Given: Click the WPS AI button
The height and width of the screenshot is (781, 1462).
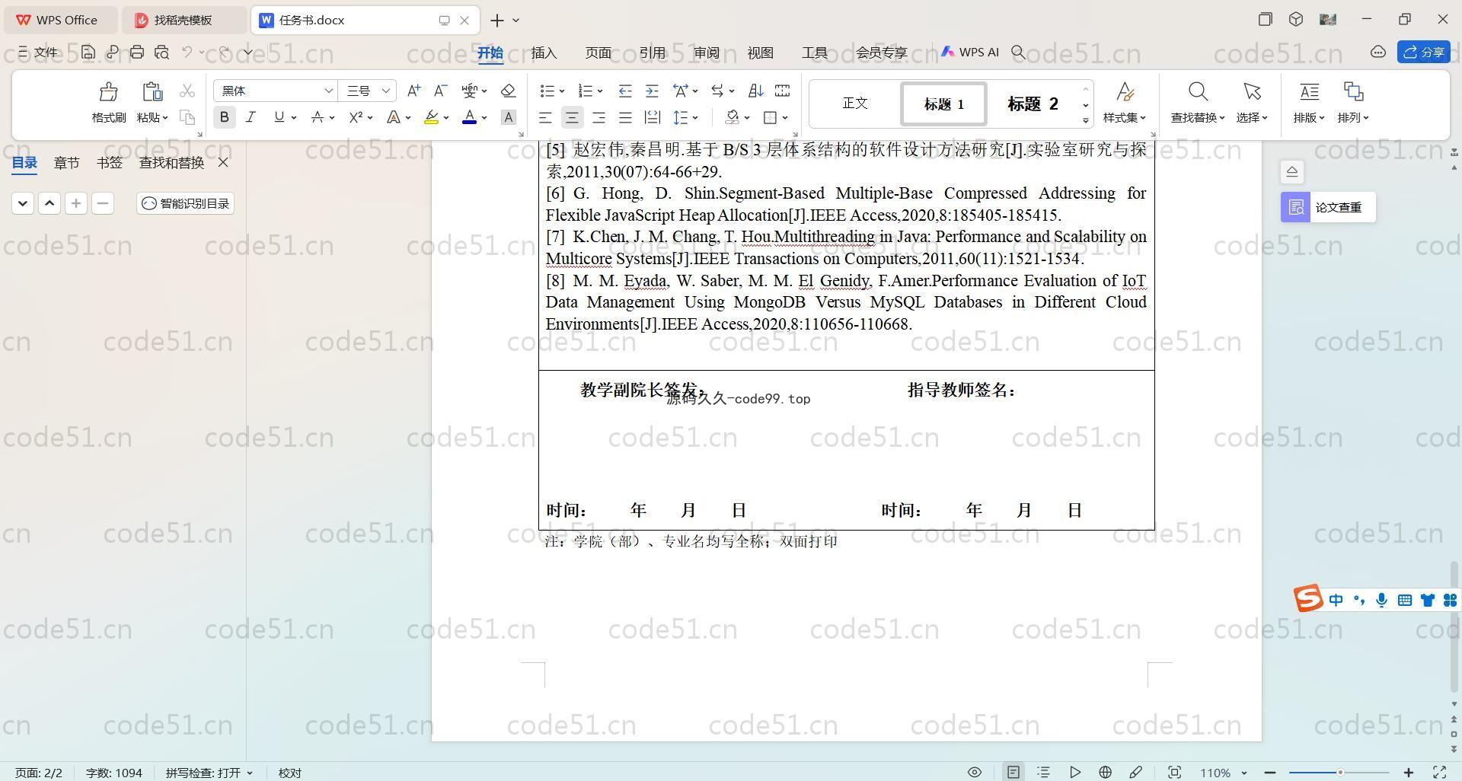Looking at the screenshot, I should tap(969, 52).
